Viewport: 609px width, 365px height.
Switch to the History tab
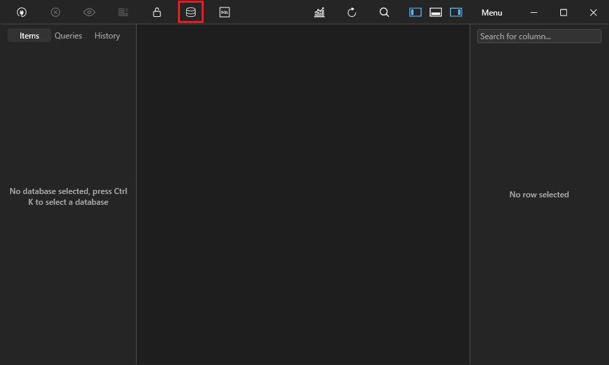[x=107, y=36]
